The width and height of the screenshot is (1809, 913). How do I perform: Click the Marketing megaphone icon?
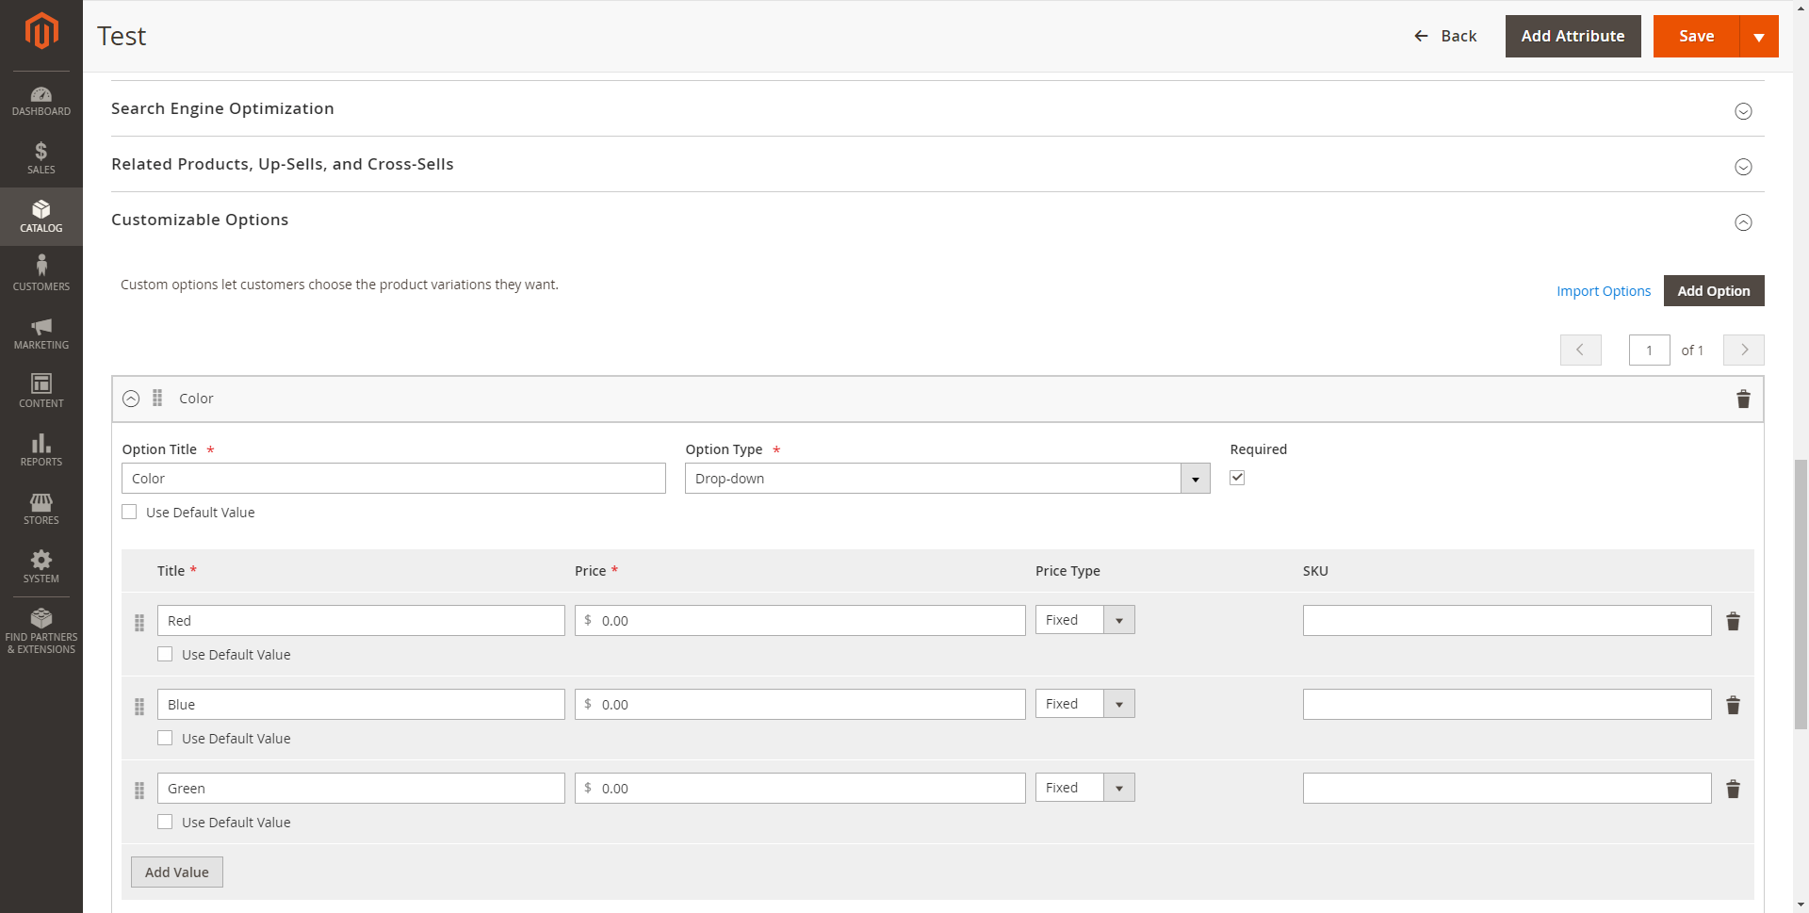[x=41, y=332]
